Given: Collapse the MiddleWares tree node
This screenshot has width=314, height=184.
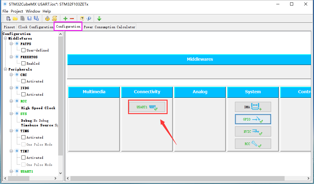Looking at the screenshot, I should pyautogui.click(x=6, y=38).
